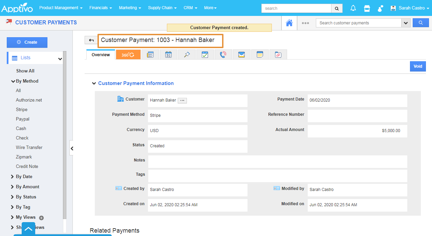Open the emails envelope tab
432x236 pixels.
(241, 55)
